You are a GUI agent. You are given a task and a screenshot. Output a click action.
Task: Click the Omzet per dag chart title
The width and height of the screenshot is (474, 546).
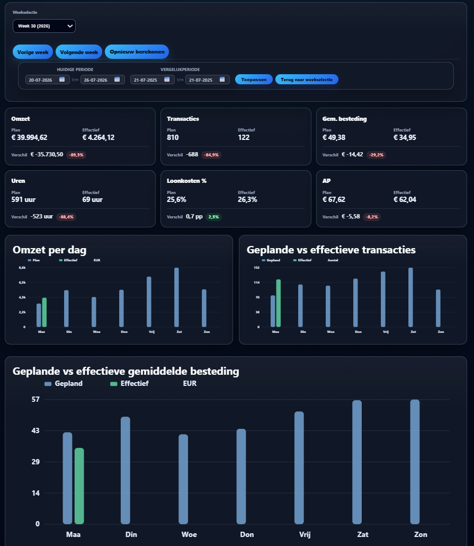click(49, 250)
